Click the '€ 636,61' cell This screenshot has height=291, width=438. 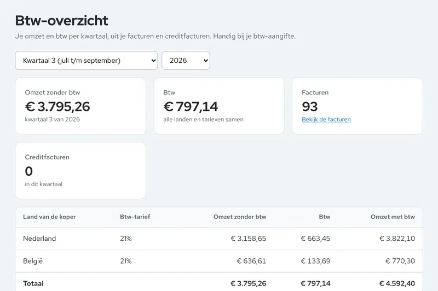point(251,261)
